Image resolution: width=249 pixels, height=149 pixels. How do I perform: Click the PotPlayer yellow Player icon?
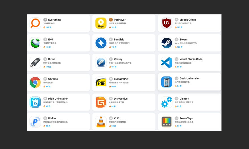click(101, 23)
